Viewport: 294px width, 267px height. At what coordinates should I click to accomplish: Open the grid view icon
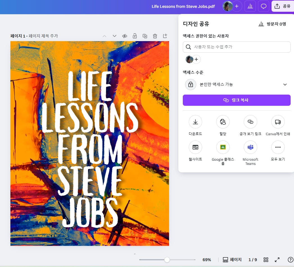tap(266, 260)
